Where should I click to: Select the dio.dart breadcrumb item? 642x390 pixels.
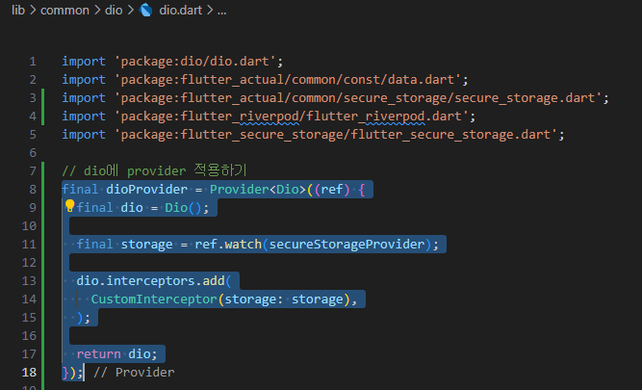[x=180, y=12]
